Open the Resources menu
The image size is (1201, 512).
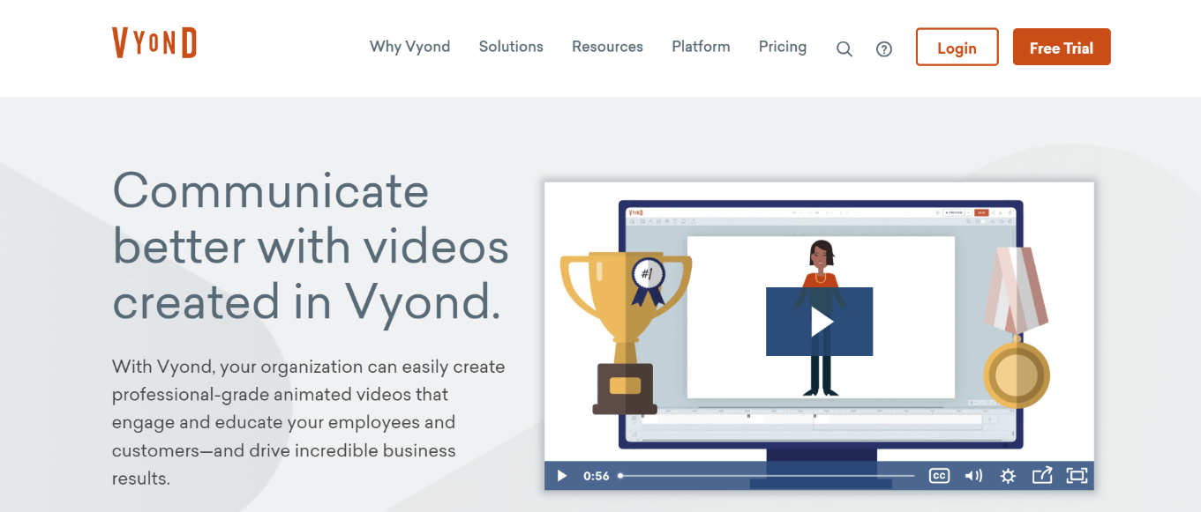[607, 47]
